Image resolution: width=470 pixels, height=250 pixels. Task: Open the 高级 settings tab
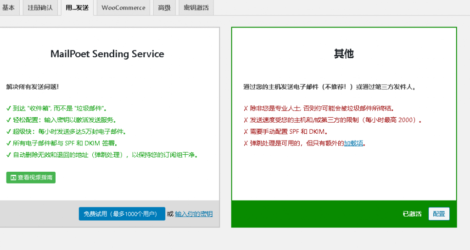coord(164,8)
